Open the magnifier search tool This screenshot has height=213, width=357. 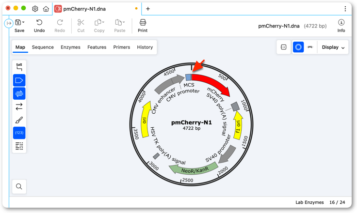19,187
